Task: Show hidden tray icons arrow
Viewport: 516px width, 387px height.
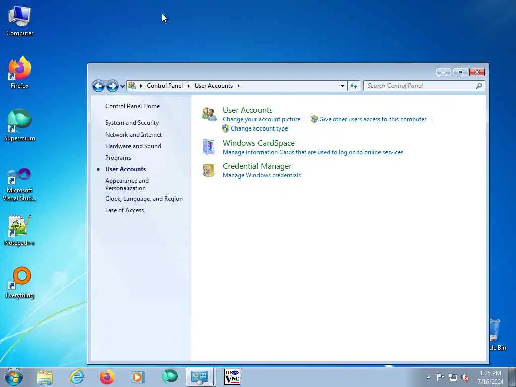Action: pos(428,378)
